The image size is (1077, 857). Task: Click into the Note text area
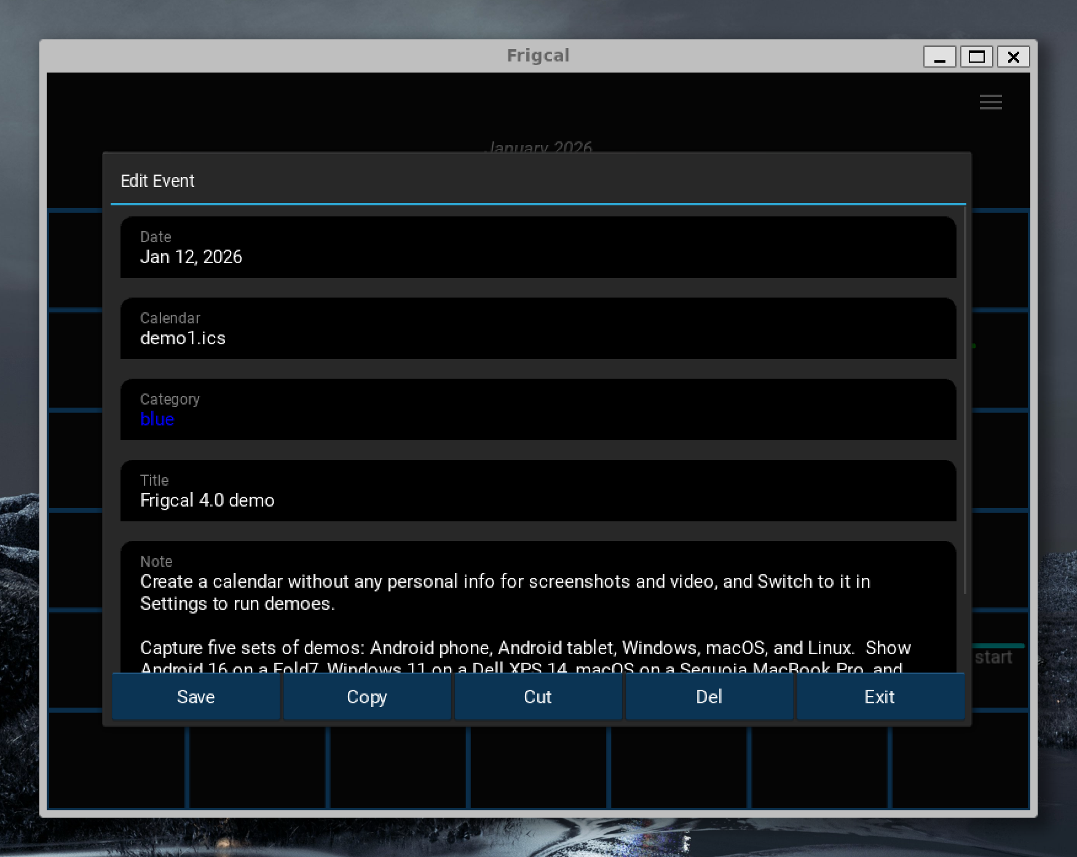click(x=538, y=607)
